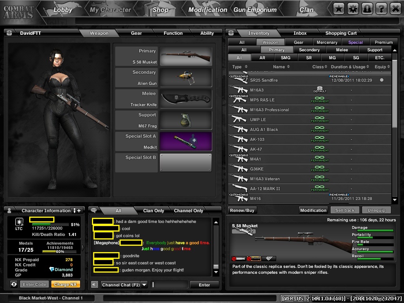This screenshot has width=404, height=303.
Task: Select the Medkit icon in Special Slot A
Action: coord(186,142)
